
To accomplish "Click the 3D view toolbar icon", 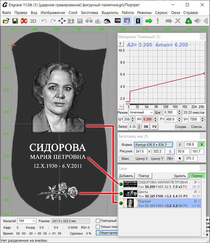I will point(33,21).
